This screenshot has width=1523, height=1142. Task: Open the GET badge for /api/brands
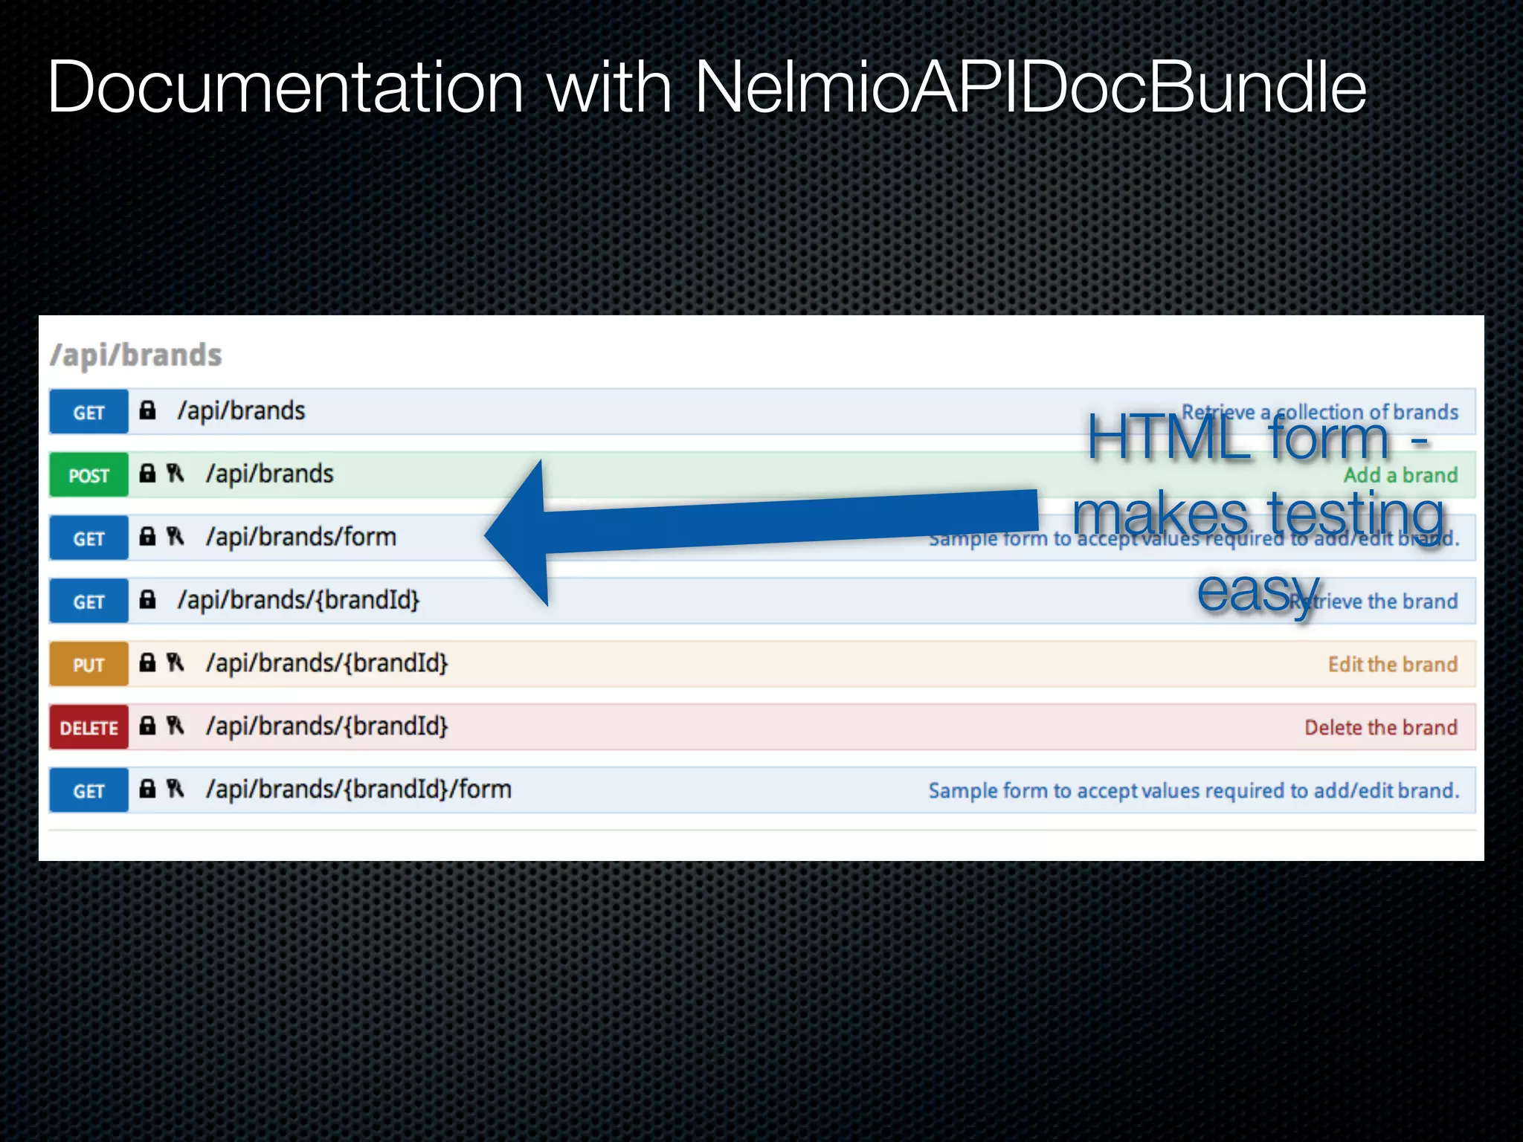tap(88, 412)
